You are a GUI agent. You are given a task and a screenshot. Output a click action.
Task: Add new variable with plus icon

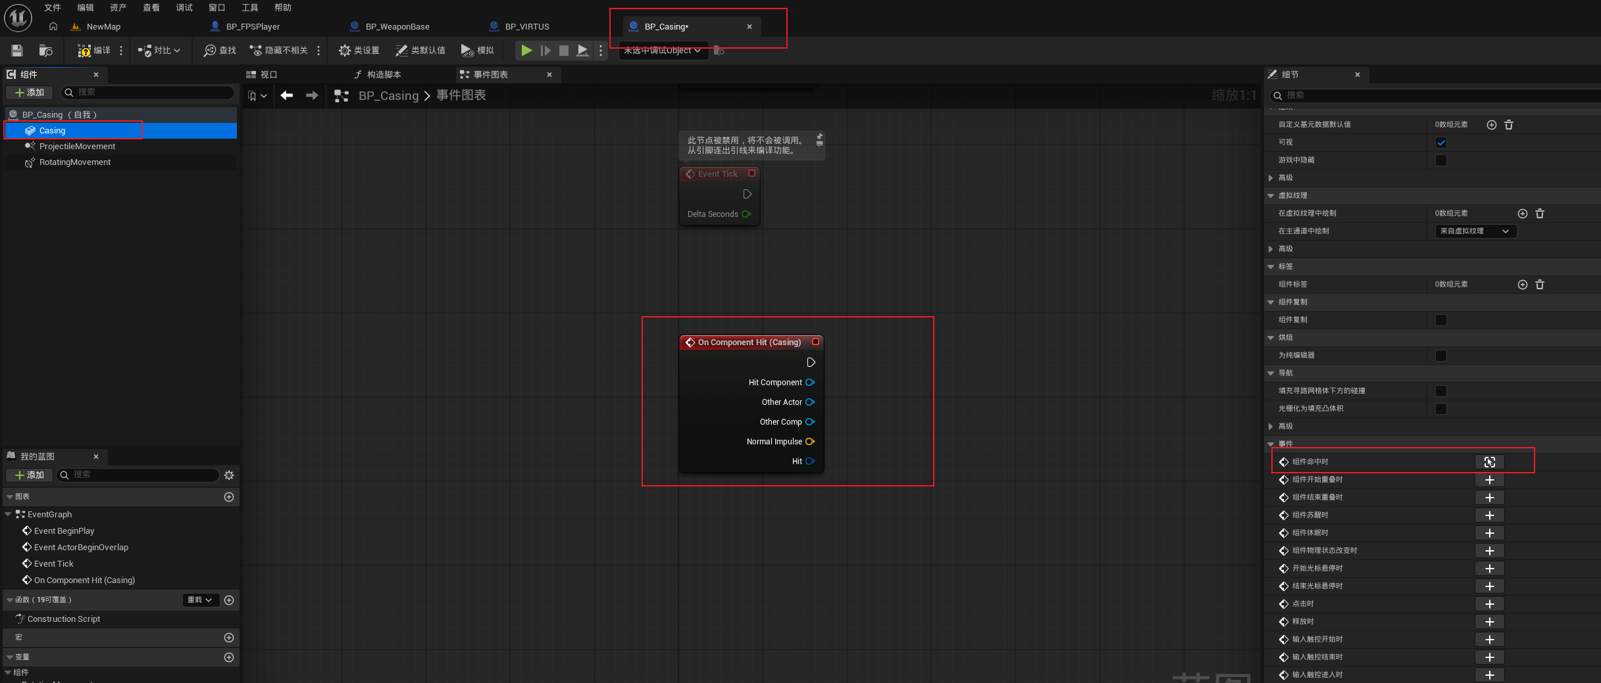229,657
